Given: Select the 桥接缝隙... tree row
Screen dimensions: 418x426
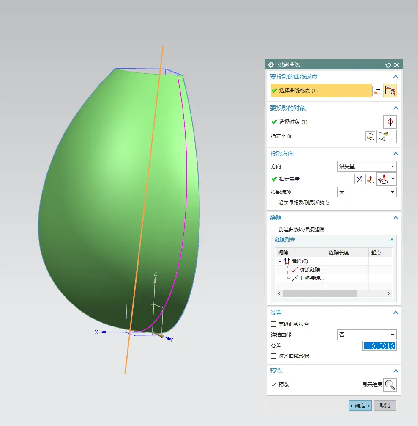Looking at the screenshot, I should pos(311,269).
